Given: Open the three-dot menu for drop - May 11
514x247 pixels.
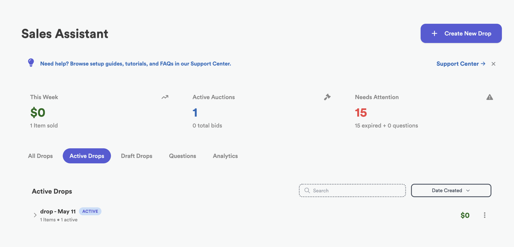Looking at the screenshot, I should pyautogui.click(x=484, y=215).
